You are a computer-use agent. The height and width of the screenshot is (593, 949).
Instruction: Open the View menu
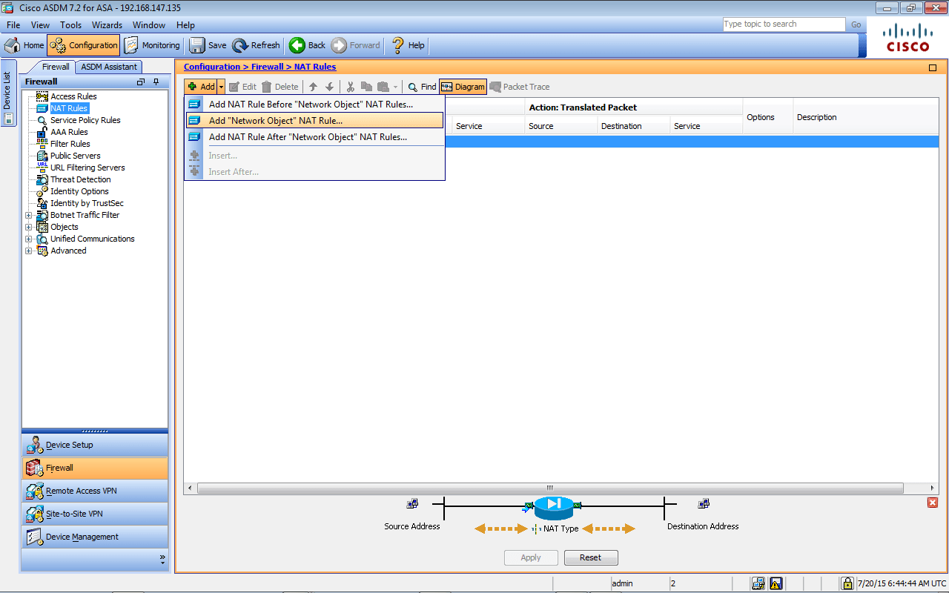pos(41,25)
